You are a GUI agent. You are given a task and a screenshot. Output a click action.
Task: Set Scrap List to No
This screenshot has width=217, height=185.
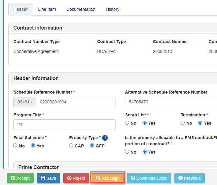[127, 123]
